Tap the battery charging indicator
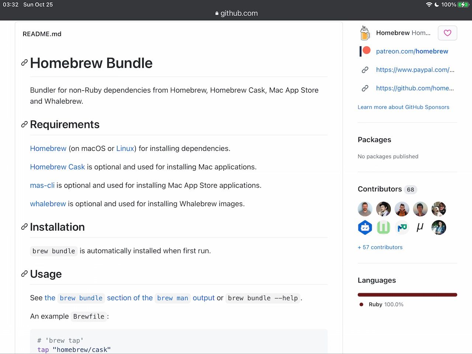Viewport: 472px width, 354px height. [463, 4]
